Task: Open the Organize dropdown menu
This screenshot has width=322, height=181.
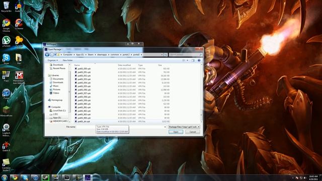Action: point(52,60)
